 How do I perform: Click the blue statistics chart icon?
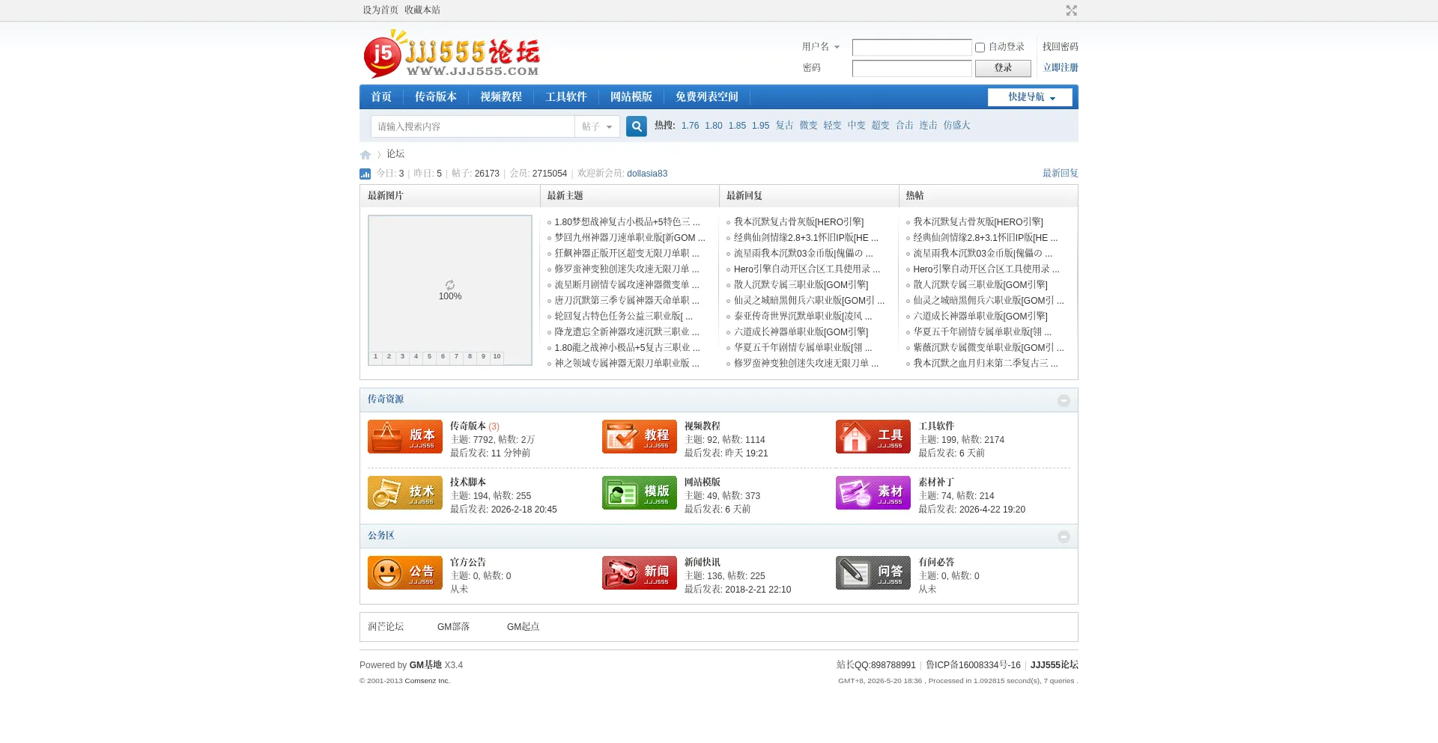(365, 174)
